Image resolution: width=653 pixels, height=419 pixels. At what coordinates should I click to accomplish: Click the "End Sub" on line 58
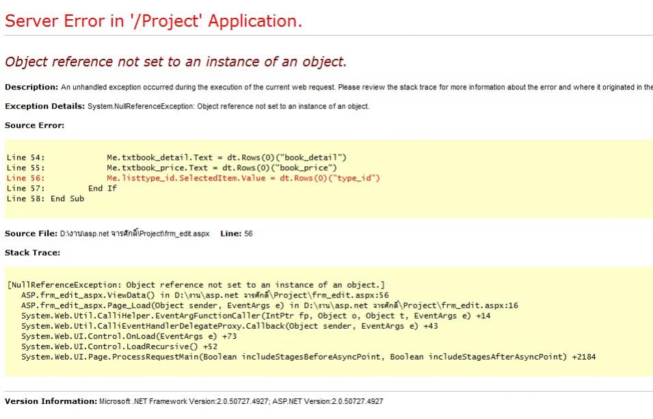click(x=67, y=198)
